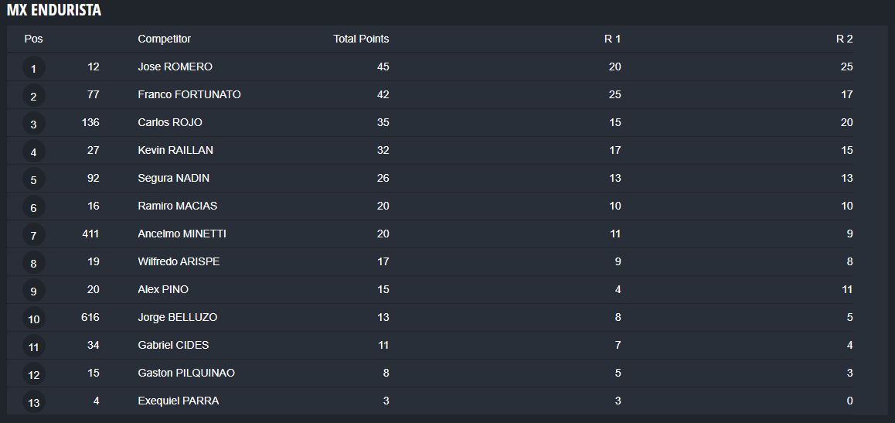
Task: Click the position 2 circle badge
Action: pyautogui.click(x=34, y=96)
